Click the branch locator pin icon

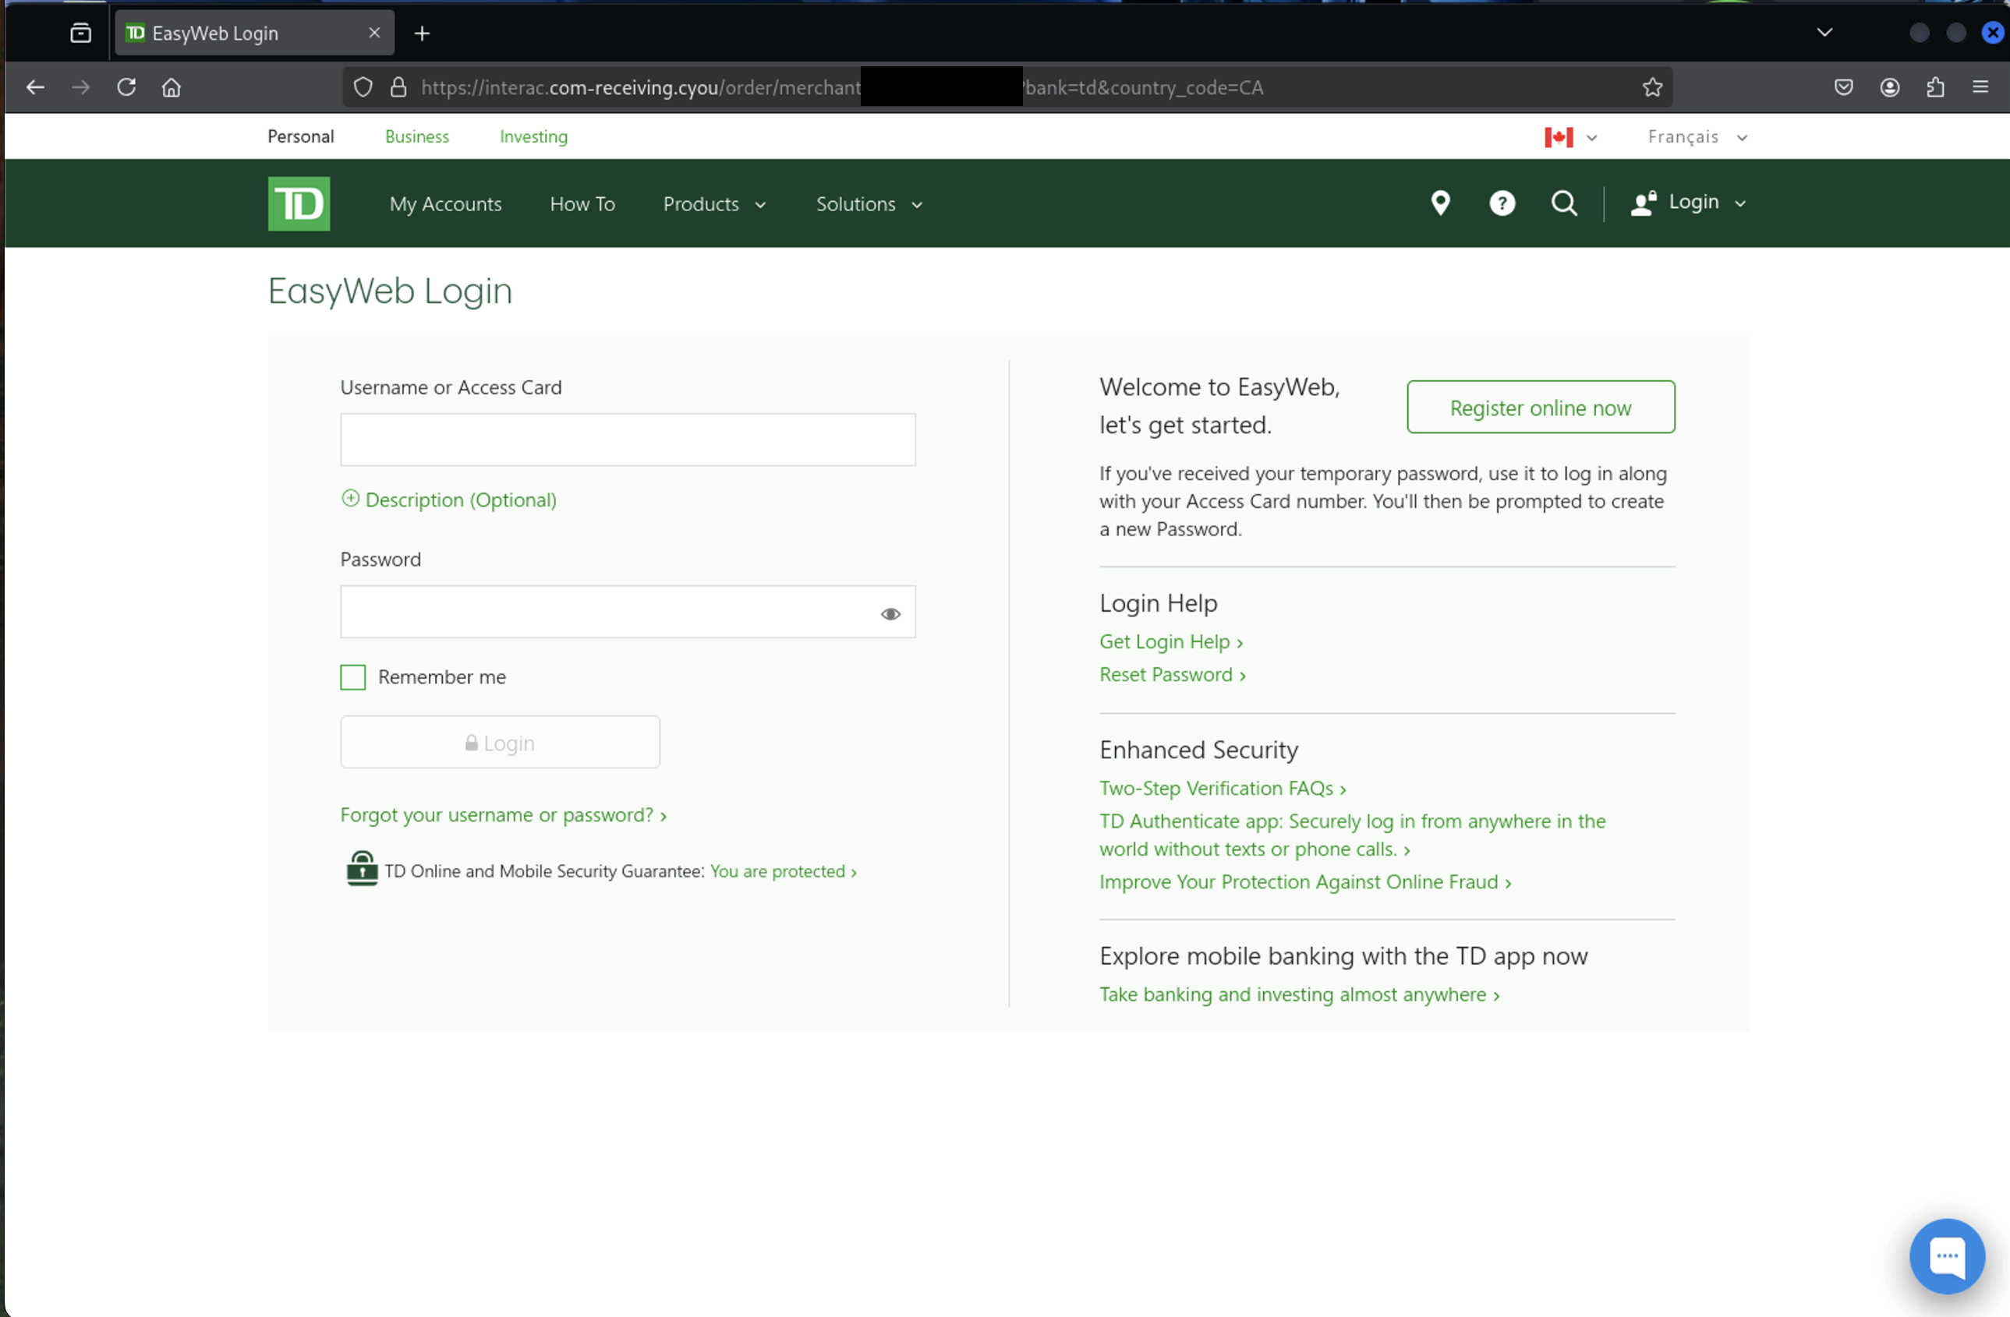(x=1440, y=203)
